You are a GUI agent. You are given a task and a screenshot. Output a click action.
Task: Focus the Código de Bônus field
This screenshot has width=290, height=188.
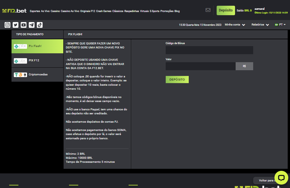tap(209, 50)
